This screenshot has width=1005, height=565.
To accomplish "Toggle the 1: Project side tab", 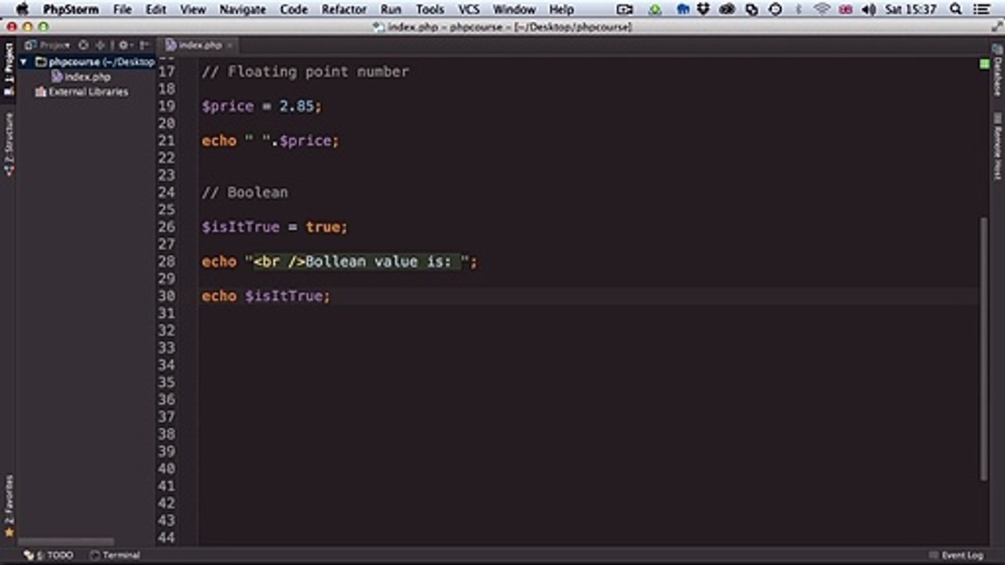I will [x=9, y=69].
